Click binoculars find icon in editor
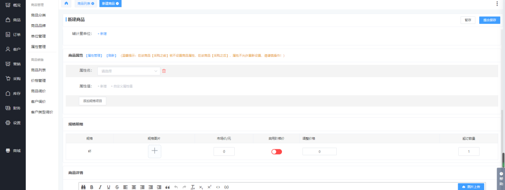Viewport: 505px width, 190px height. point(83,187)
